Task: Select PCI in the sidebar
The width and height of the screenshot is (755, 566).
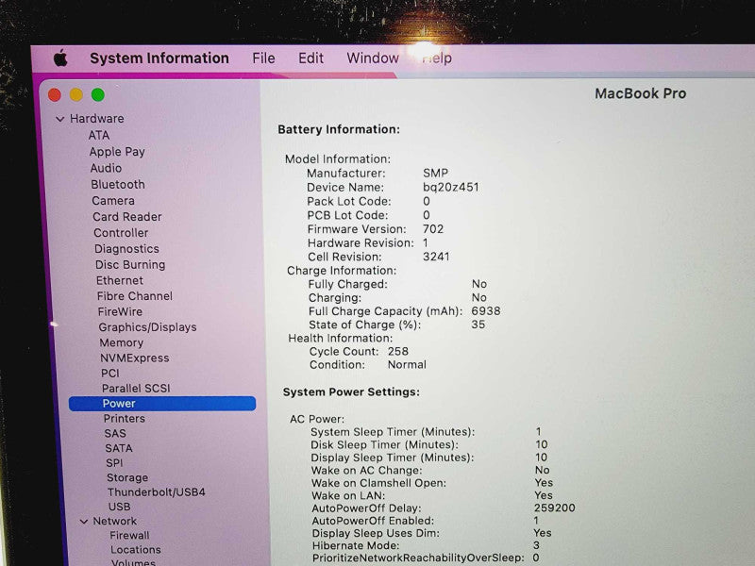Action: coord(110,373)
